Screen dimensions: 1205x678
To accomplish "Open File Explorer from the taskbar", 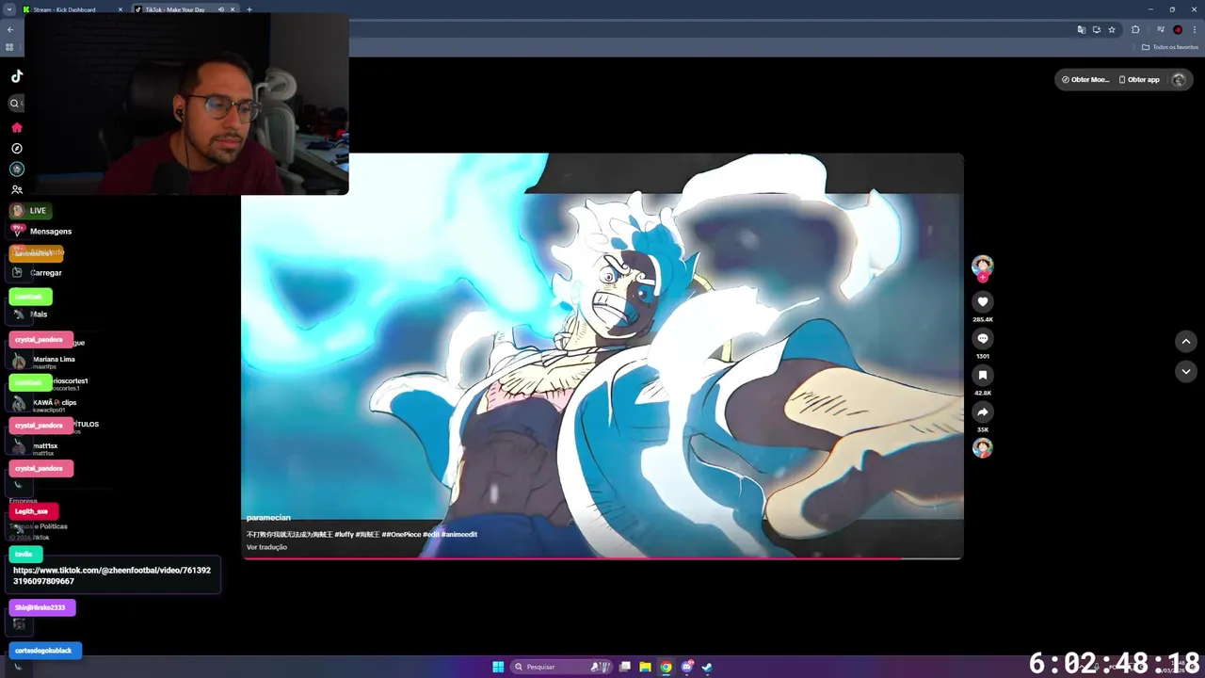I will tap(645, 667).
